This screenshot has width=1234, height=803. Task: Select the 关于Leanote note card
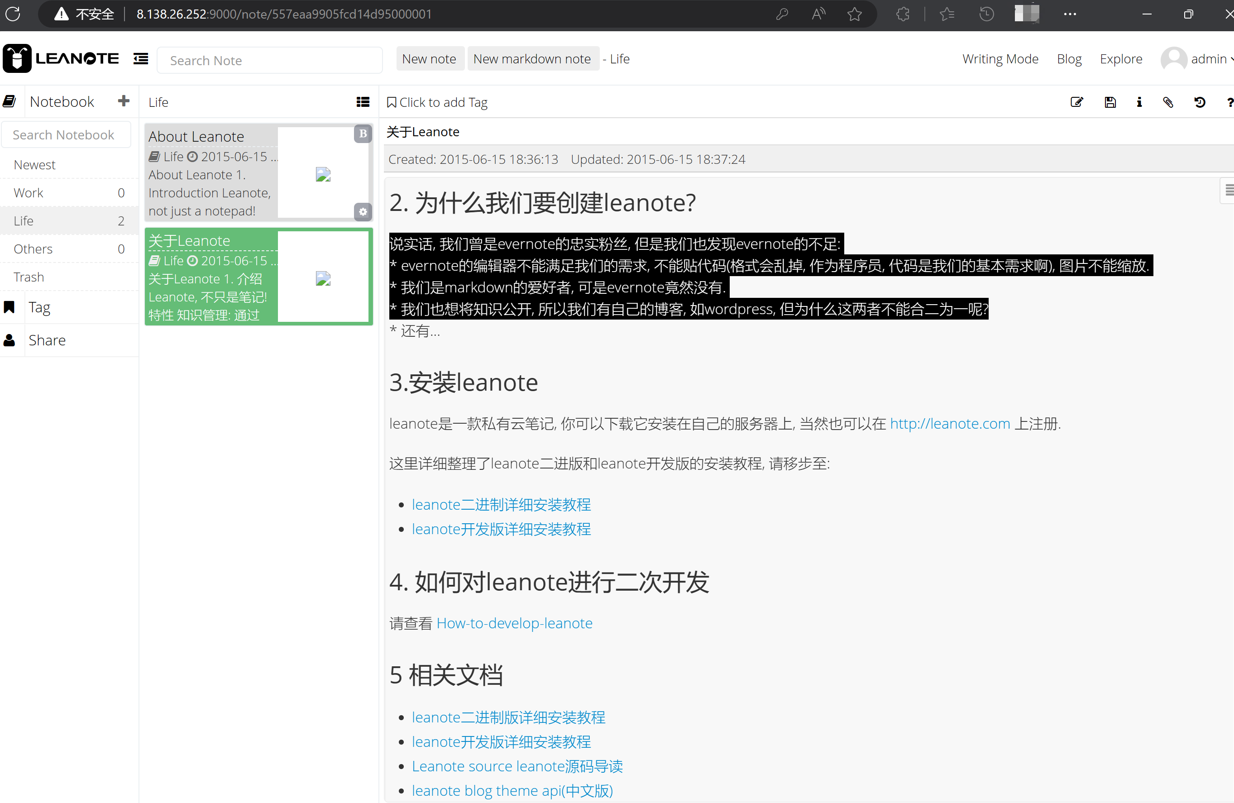click(258, 276)
